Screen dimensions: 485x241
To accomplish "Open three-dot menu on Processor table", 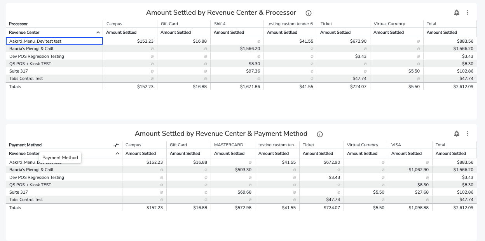I will tap(468, 12).
